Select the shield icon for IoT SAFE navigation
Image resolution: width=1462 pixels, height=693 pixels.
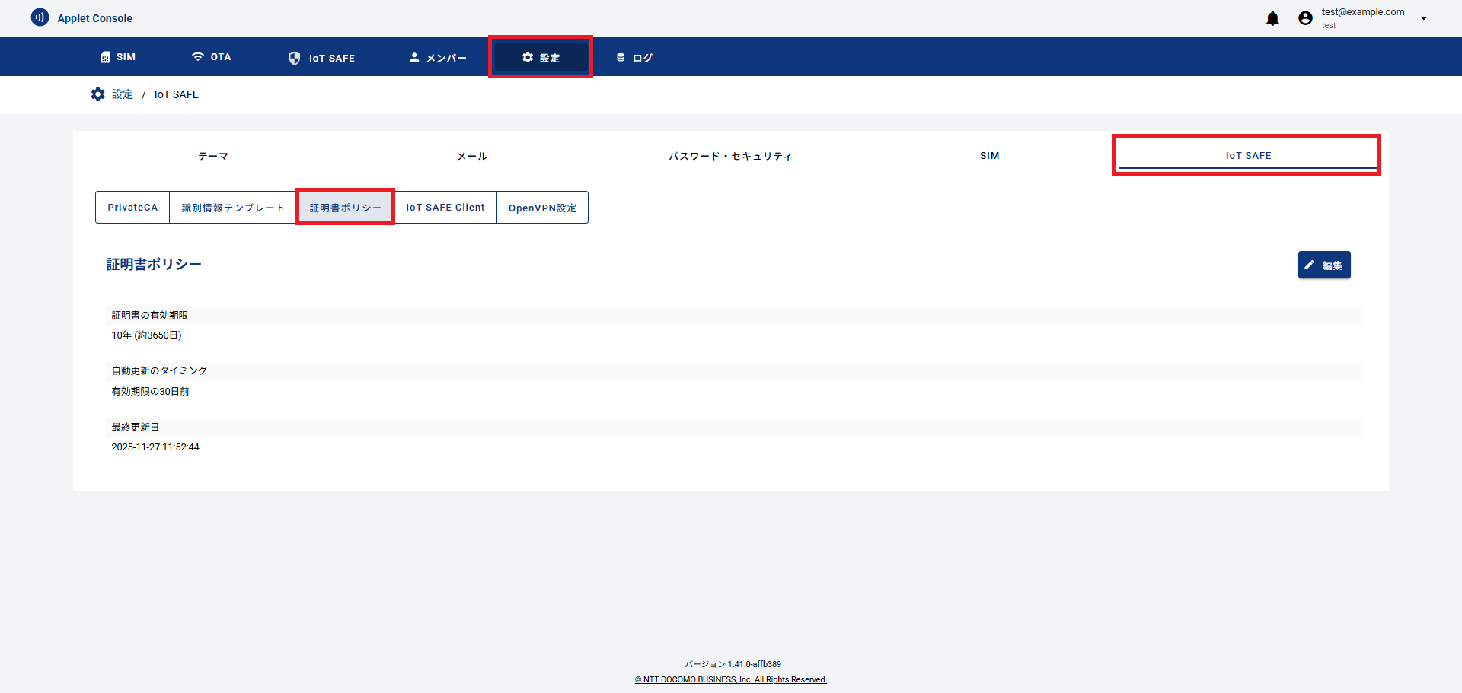point(294,57)
